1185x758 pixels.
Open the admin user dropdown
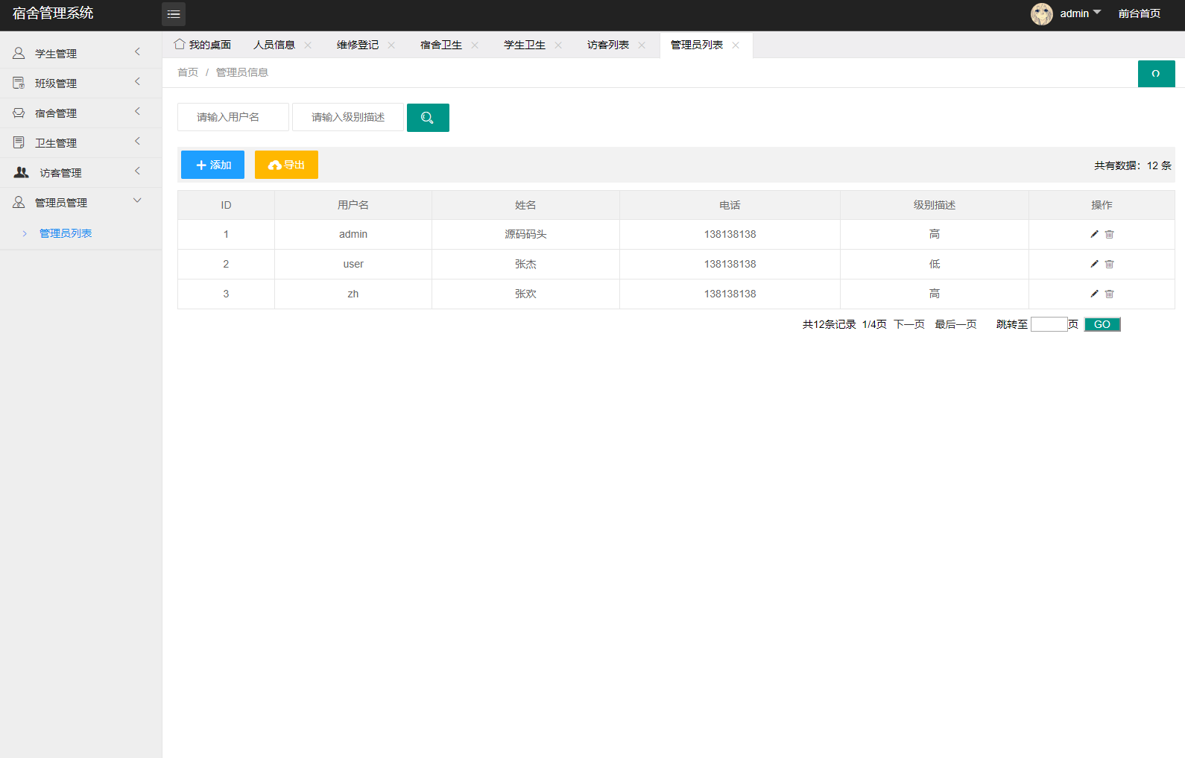click(1080, 13)
